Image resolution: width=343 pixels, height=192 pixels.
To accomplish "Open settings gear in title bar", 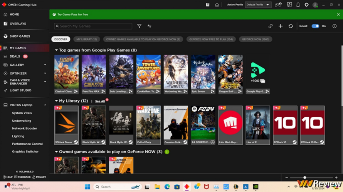I will (x=306, y=5).
